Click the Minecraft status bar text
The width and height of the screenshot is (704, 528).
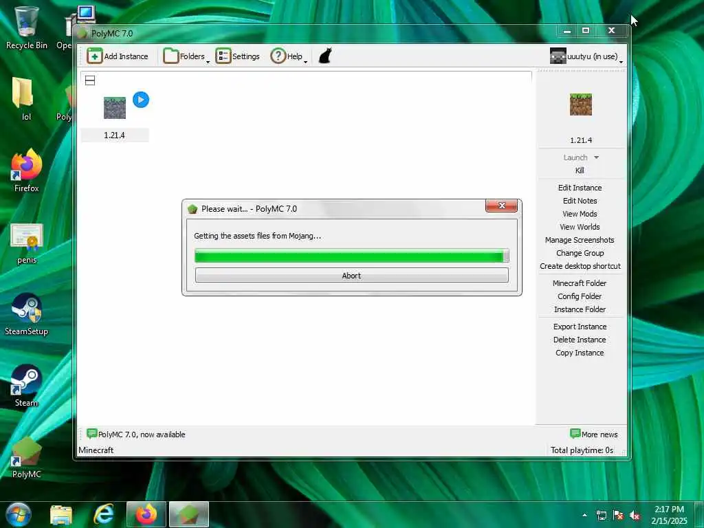pyautogui.click(x=96, y=450)
